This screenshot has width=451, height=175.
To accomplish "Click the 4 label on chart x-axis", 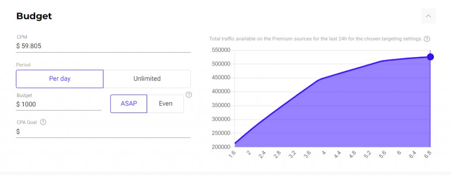I will (x=324, y=153).
